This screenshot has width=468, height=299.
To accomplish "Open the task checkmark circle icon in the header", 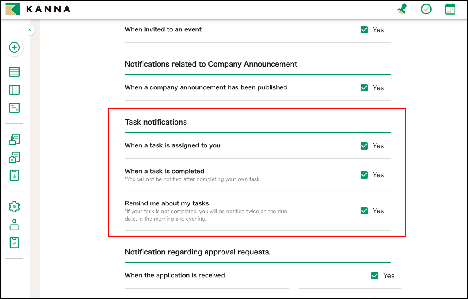I will (426, 9).
